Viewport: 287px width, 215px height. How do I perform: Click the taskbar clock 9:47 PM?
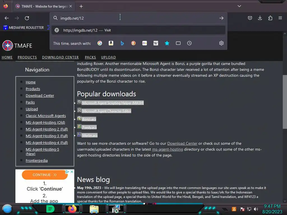point(272,206)
